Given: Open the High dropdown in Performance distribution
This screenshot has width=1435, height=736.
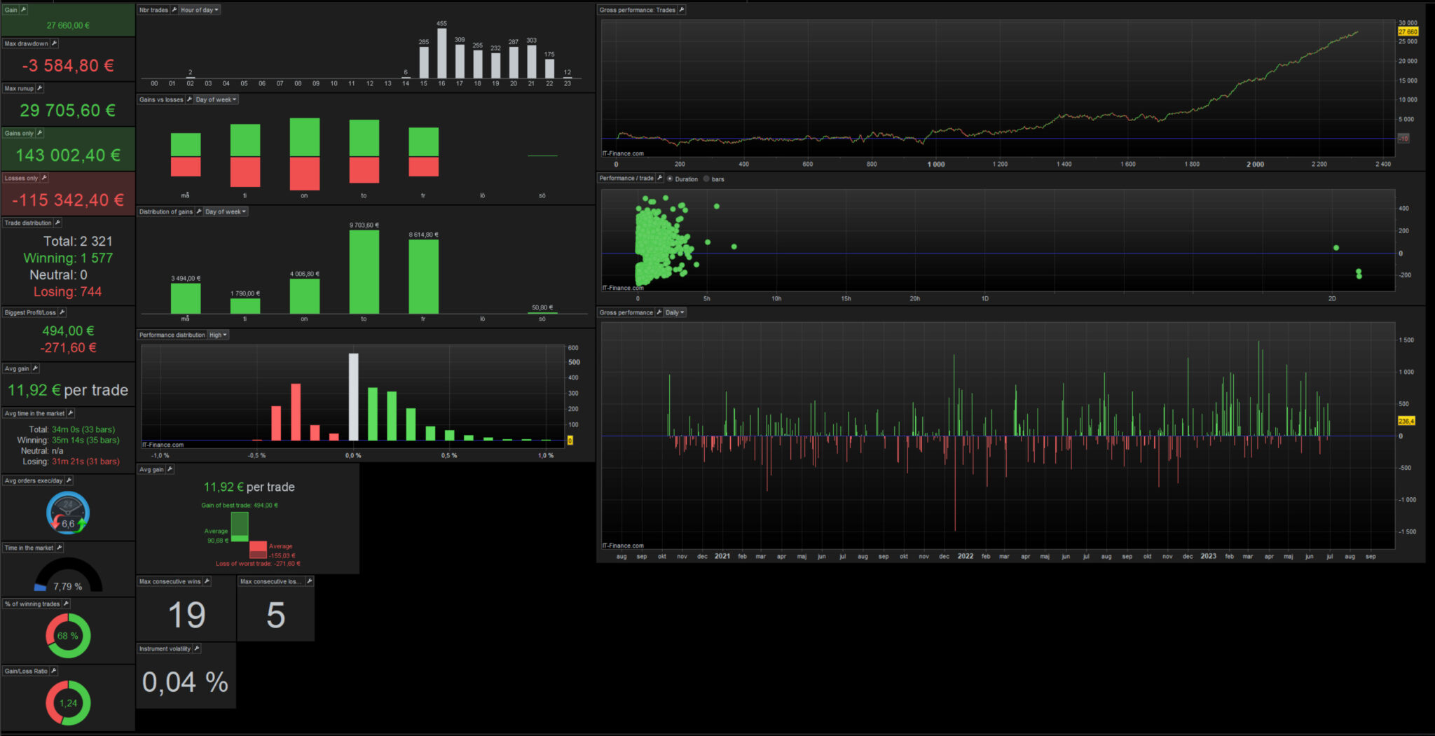Looking at the screenshot, I should point(218,335).
